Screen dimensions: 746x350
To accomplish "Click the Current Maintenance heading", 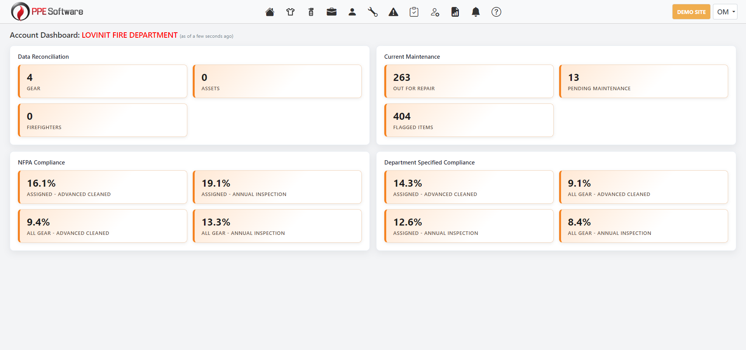I will pos(412,57).
